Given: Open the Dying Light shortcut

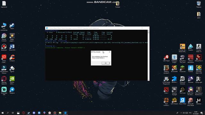Looking at the screenshot, I should click(199, 80).
